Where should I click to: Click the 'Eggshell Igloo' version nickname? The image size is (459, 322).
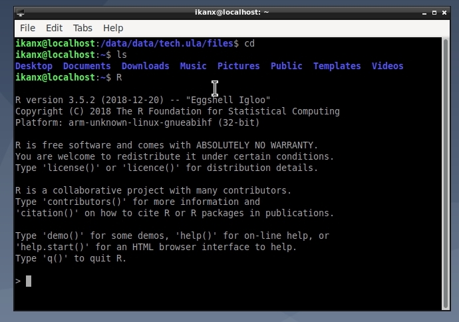(x=228, y=100)
